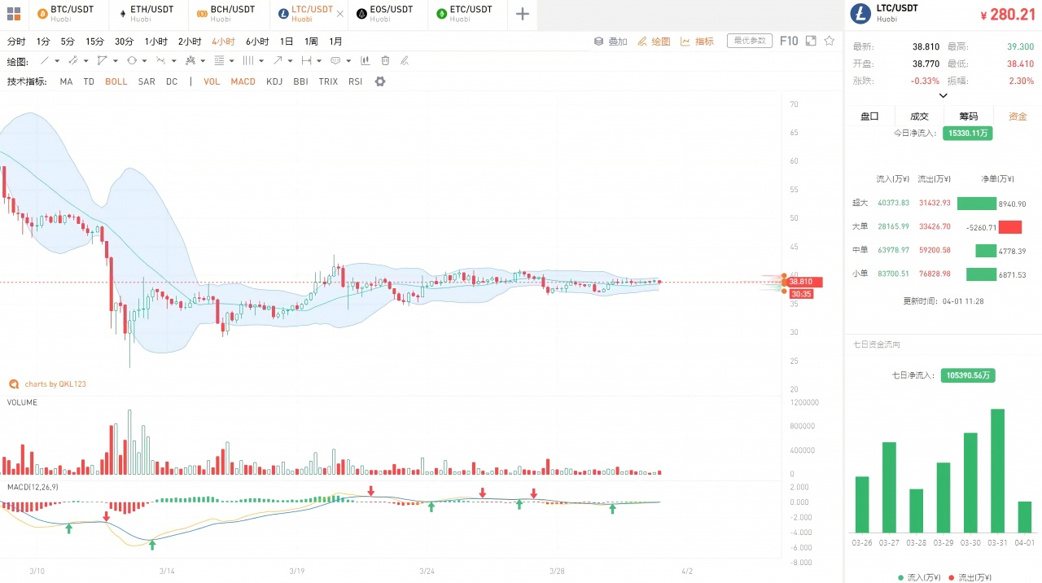Select the 15分 timeframe

coord(94,42)
